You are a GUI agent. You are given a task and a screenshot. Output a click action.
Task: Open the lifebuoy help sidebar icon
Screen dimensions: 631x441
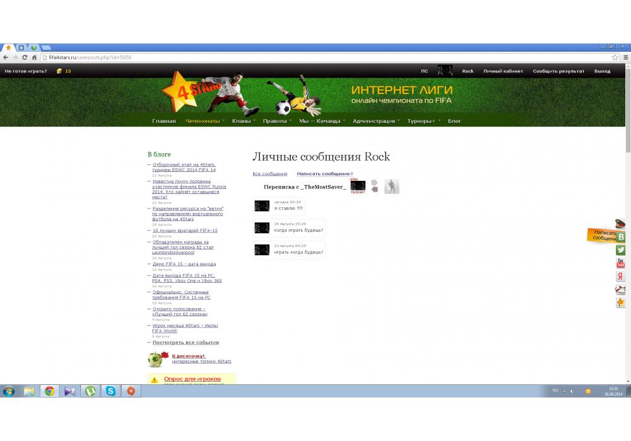point(620,290)
